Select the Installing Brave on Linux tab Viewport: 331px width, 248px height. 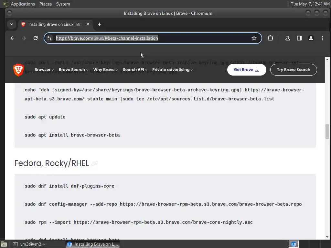coord(55,24)
